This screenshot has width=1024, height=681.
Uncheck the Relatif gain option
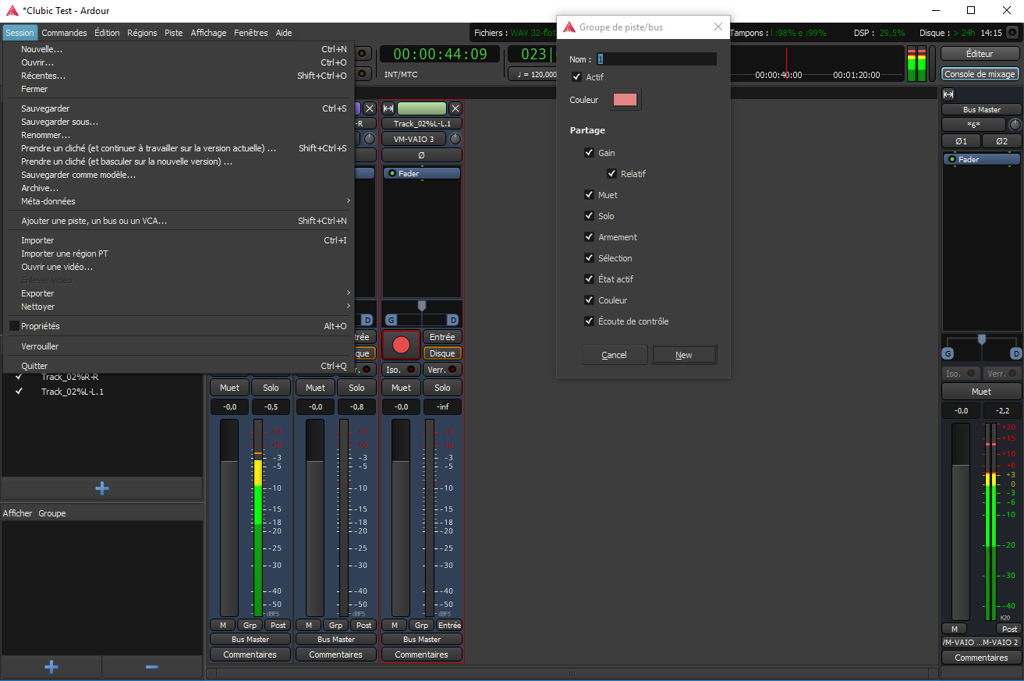(612, 174)
